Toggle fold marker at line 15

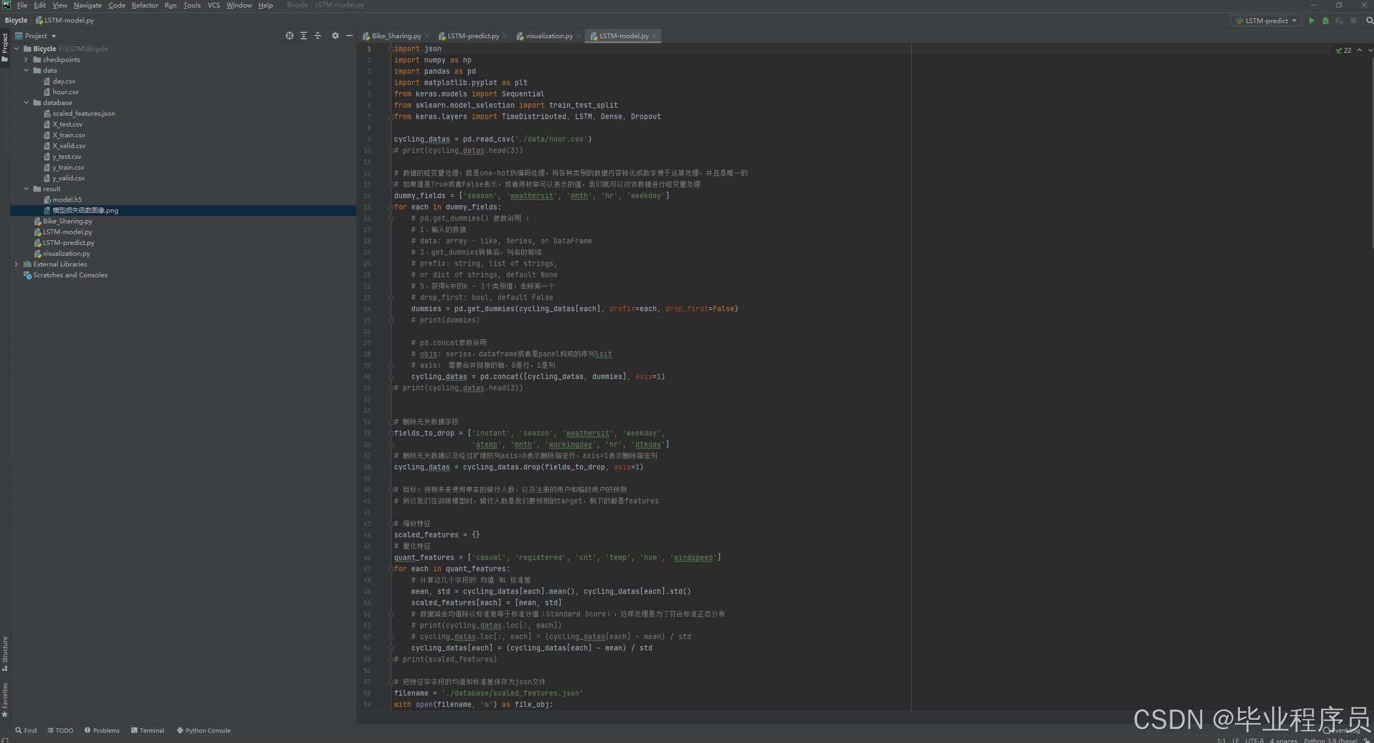click(x=391, y=207)
